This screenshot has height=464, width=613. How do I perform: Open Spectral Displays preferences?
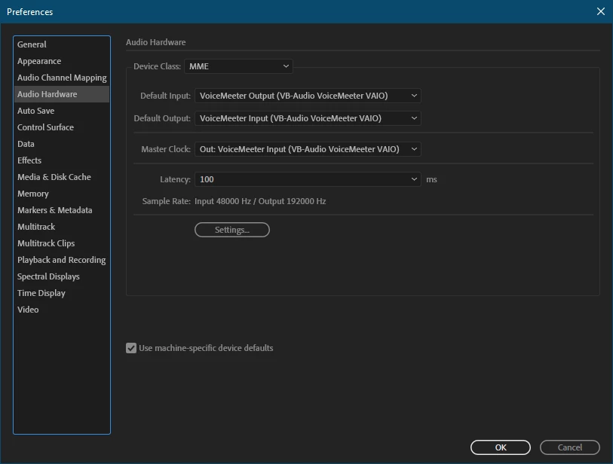point(61,276)
